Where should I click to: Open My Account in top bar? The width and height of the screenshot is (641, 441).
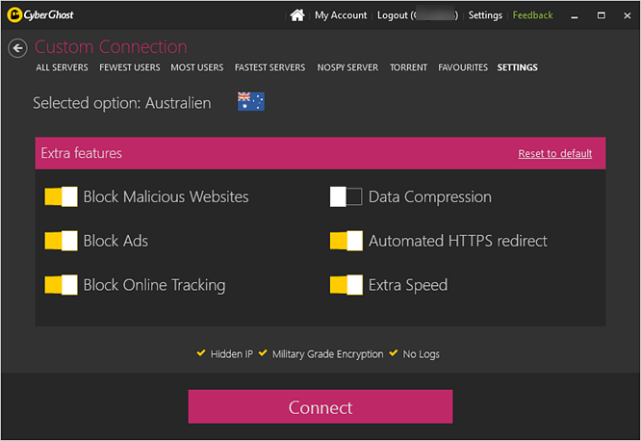341,15
